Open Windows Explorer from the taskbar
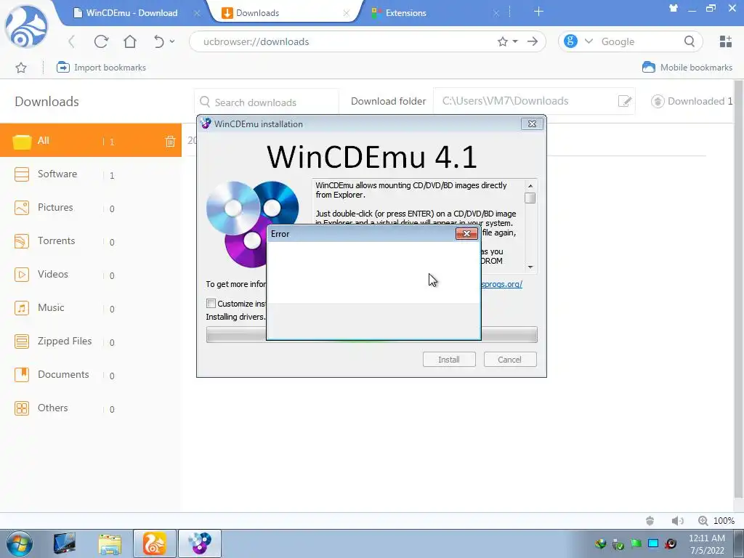 pyautogui.click(x=110, y=543)
